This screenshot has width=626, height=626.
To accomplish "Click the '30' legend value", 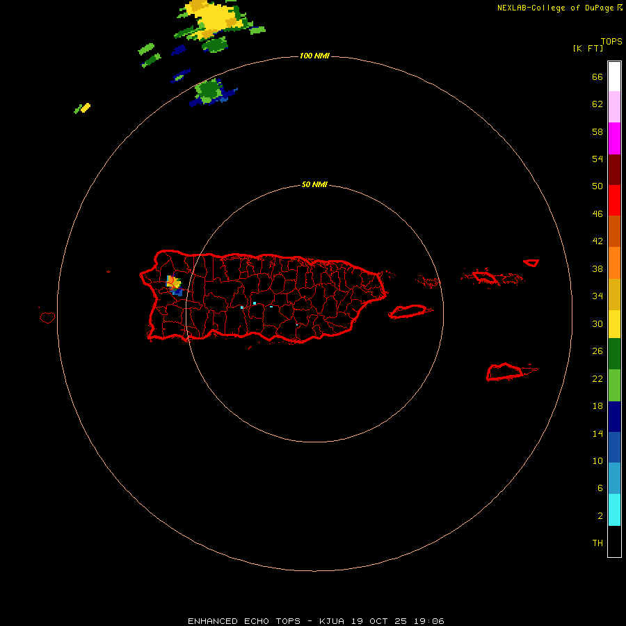I will [x=597, y=323].
